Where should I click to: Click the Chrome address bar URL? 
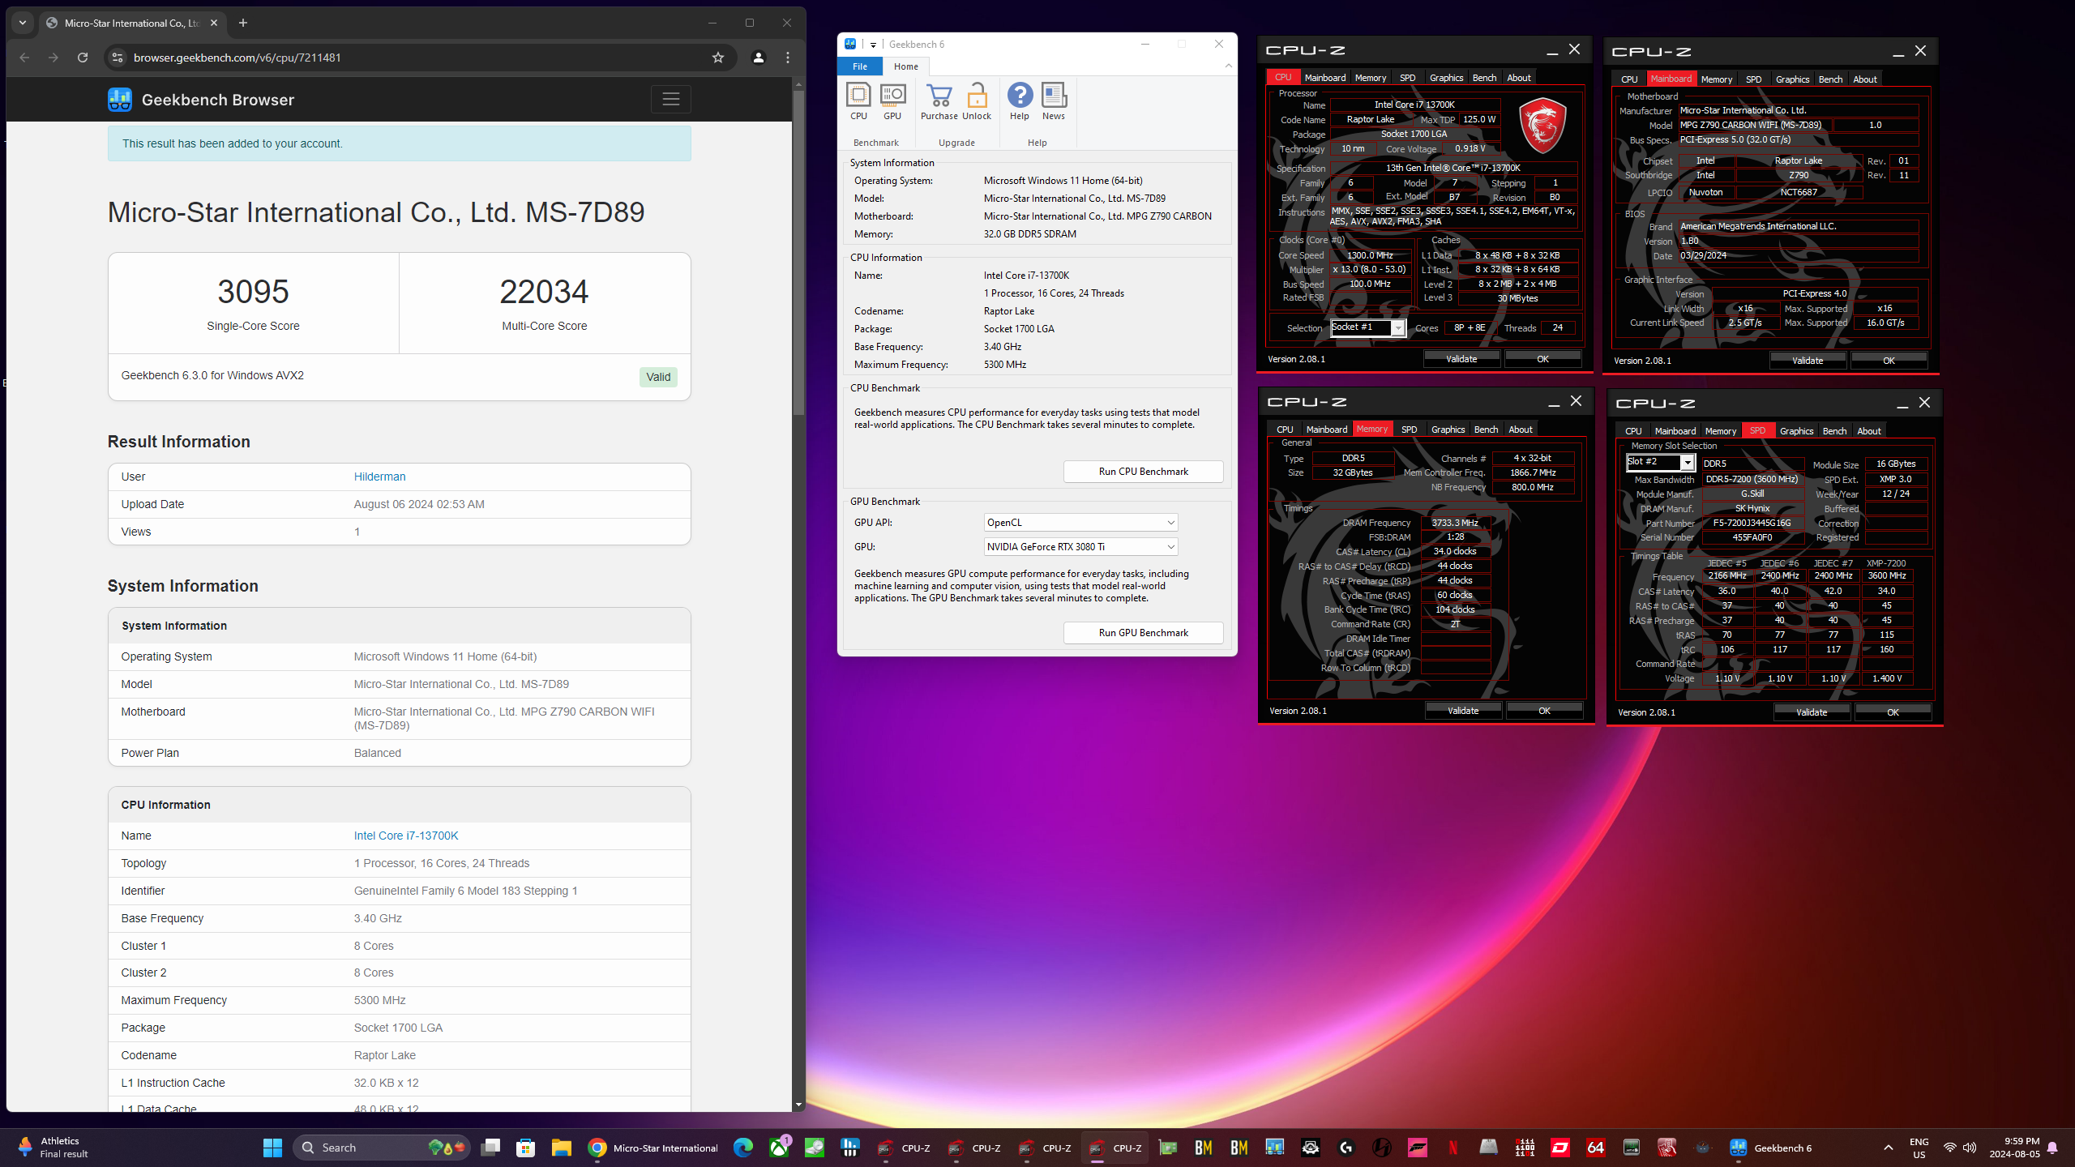coord(237,58)
